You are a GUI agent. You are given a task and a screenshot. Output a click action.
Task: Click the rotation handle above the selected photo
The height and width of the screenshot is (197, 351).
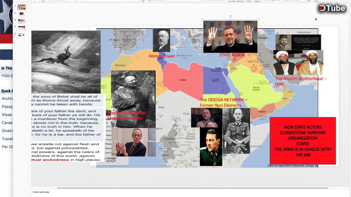[230, 16]
